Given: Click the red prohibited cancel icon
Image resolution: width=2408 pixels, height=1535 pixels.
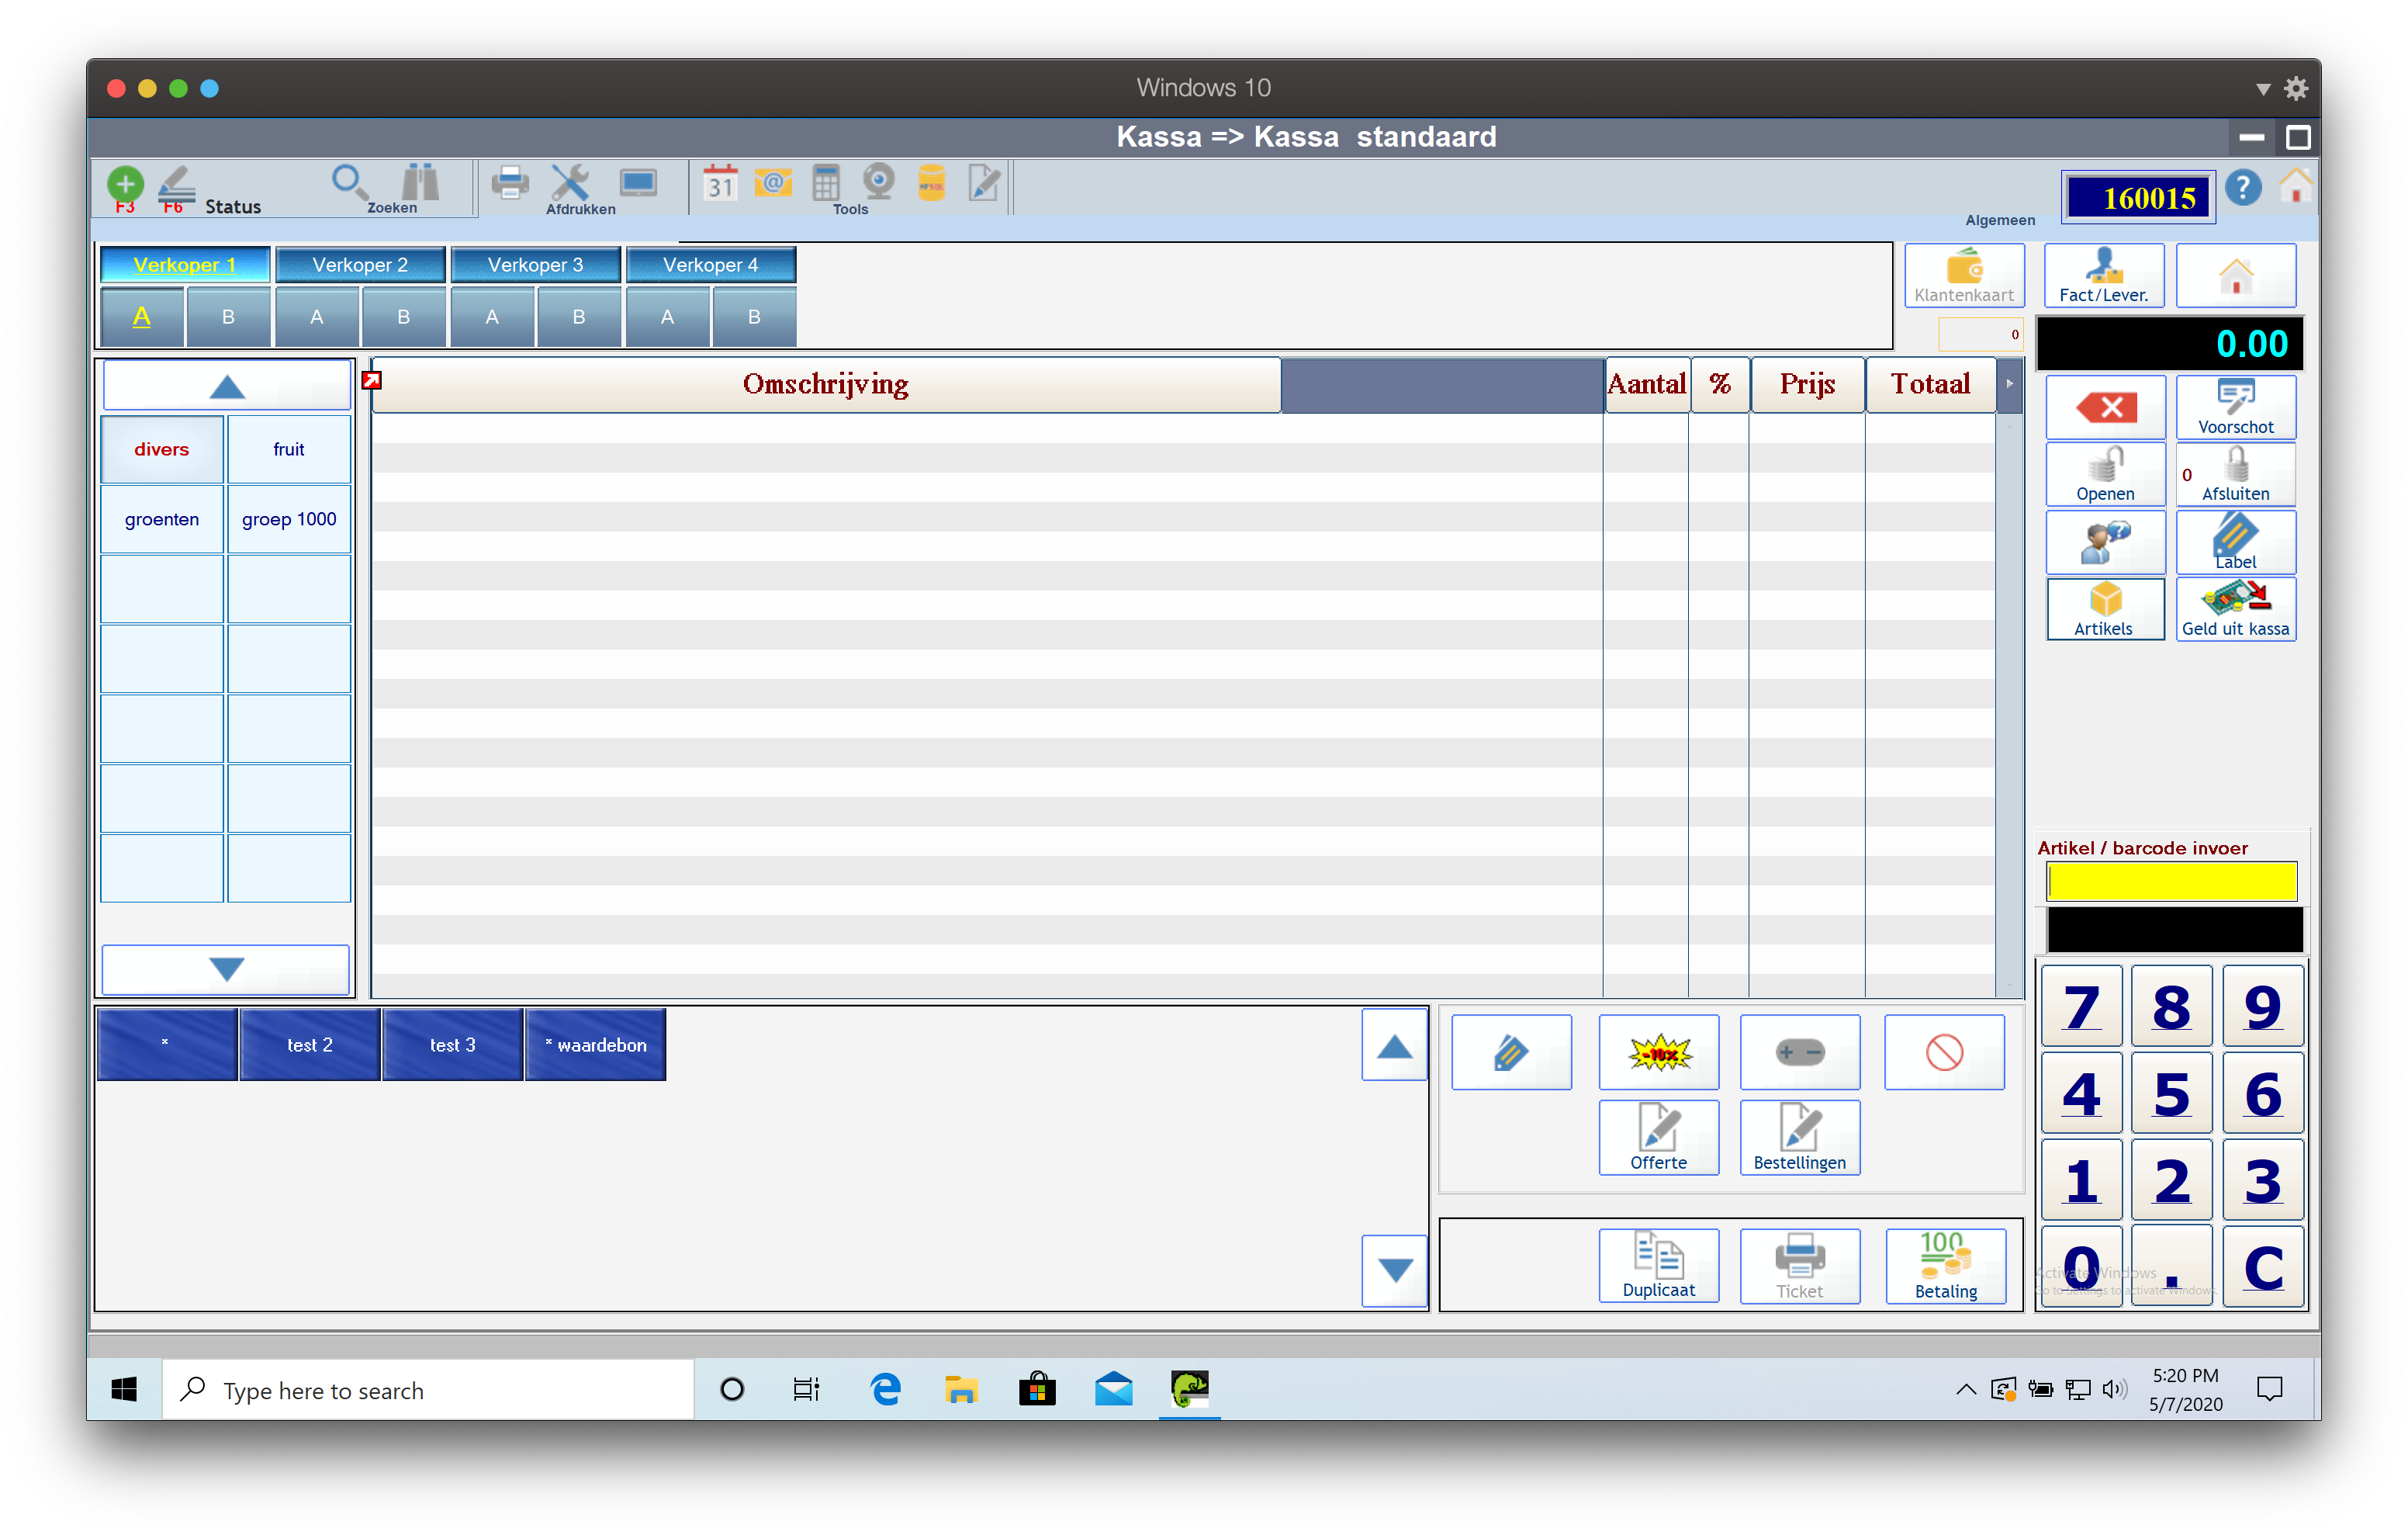Looking at the screenshot, I should click(1943, 1052).
